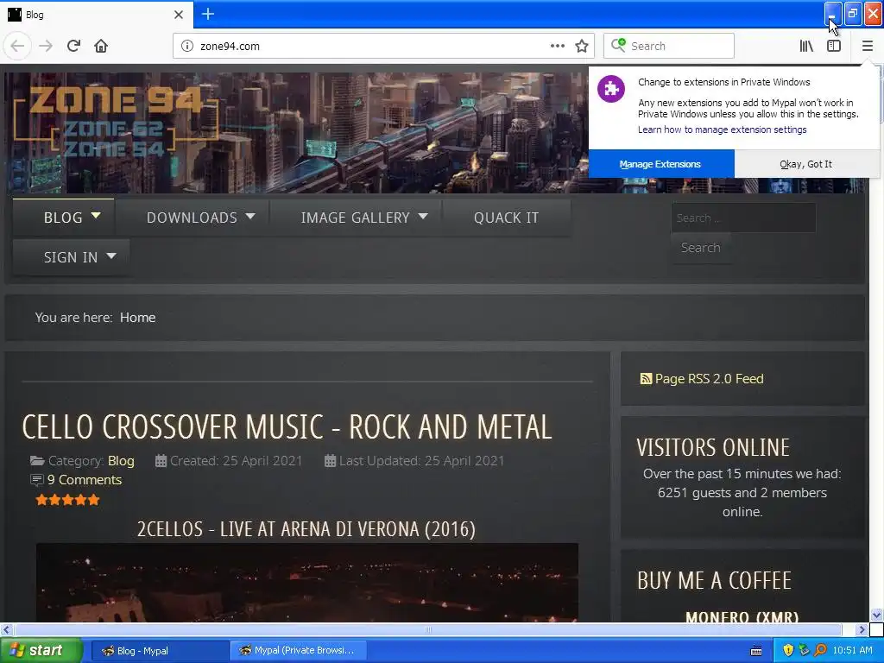
Task: Click the green tray icon beside the shield
Action: coord(804,650)
